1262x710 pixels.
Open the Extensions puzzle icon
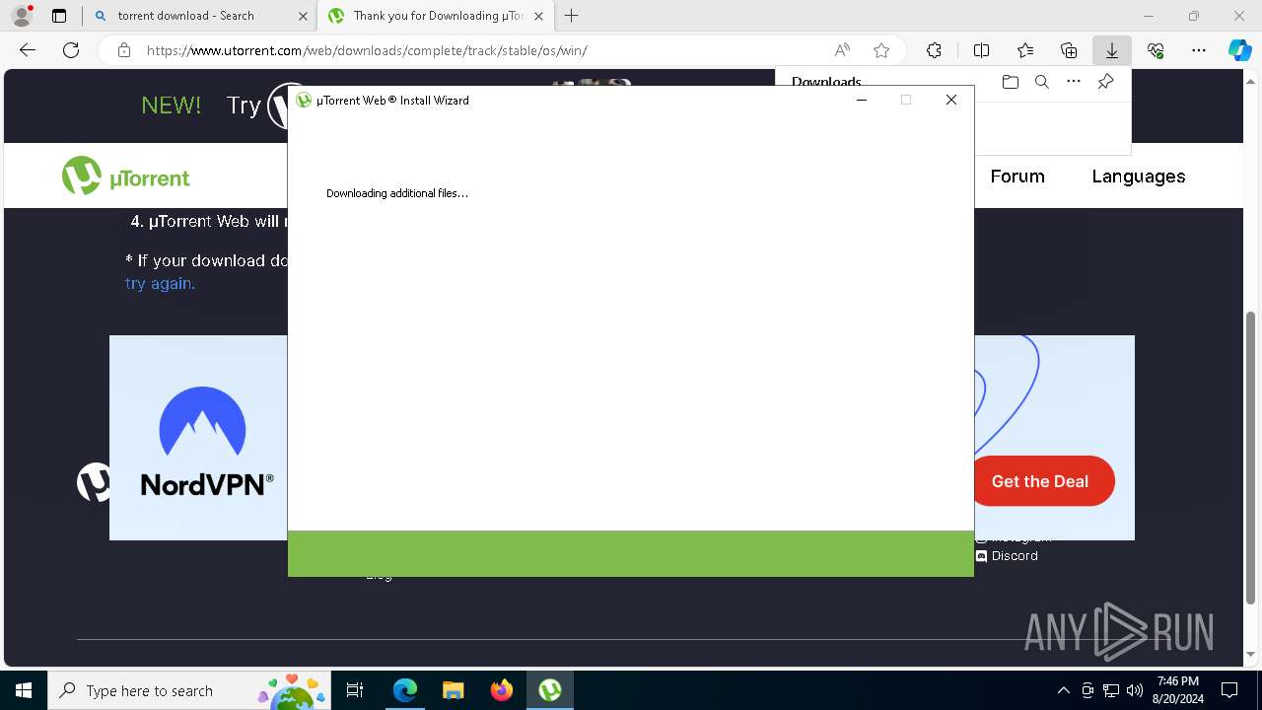[934, 50]
